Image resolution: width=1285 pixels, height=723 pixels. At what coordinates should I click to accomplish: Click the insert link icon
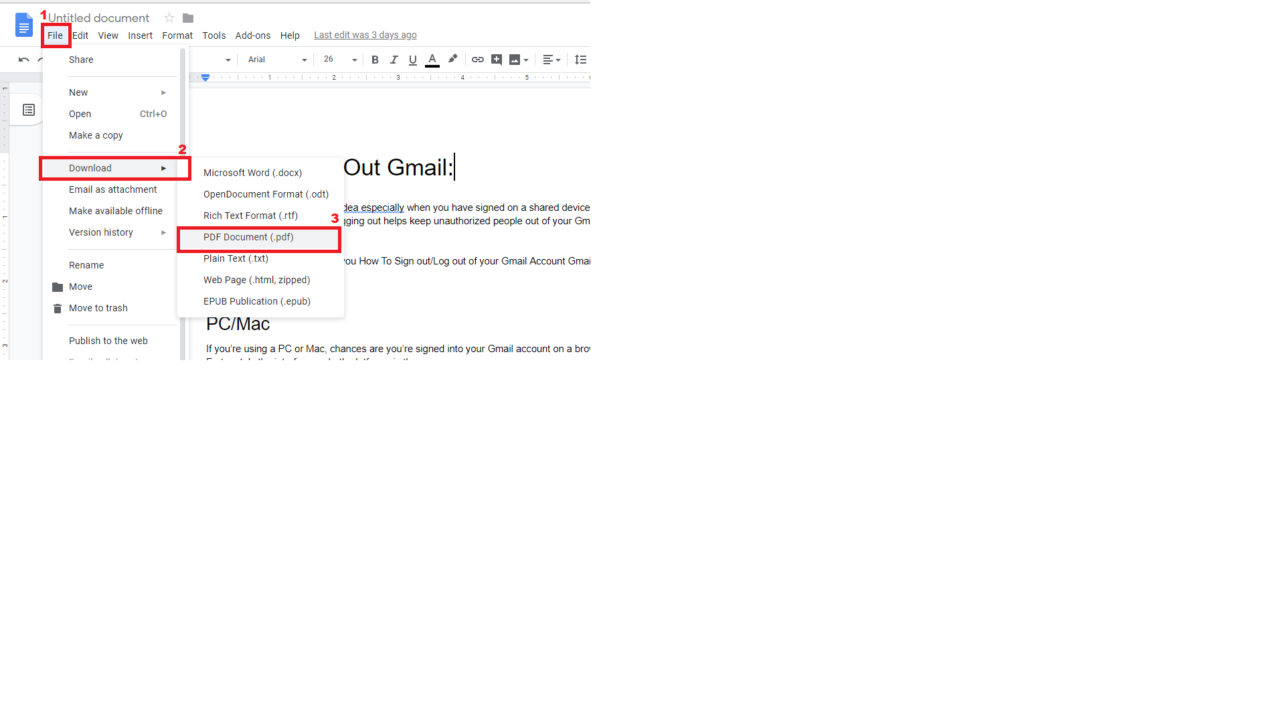point(477,60)
